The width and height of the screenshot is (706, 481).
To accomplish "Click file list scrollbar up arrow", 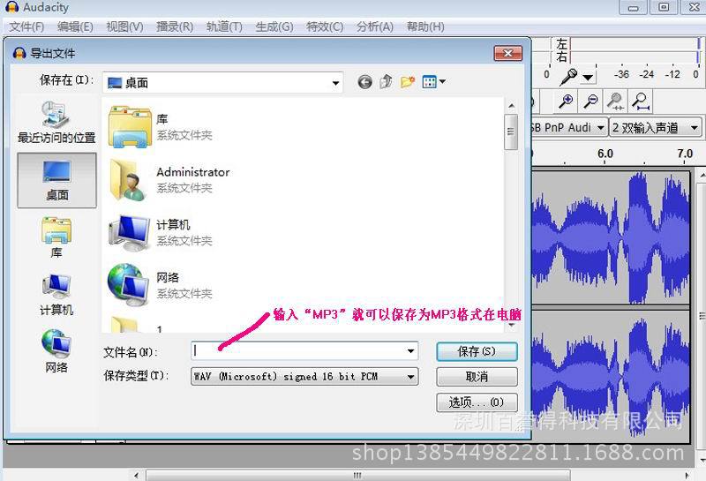I will (x=512, y=106).
